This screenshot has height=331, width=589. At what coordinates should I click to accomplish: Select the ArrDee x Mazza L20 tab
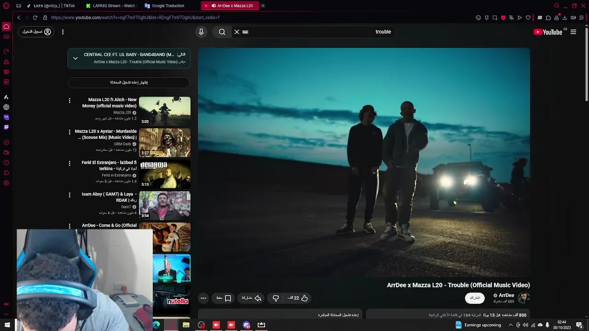coord(230,6)
